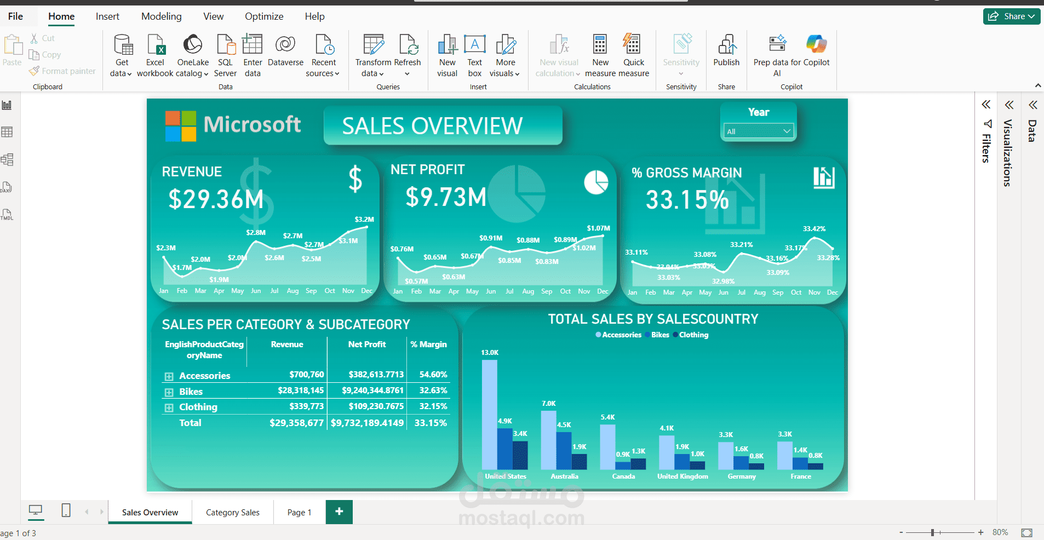The image size is (1044, 540).
Task: Click the Total row label
Action: coord(190,423)
